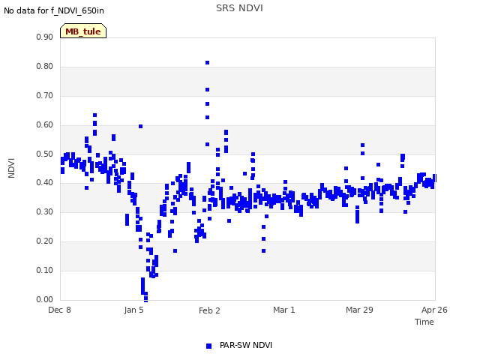Click the 0.50 y-axis tick label

click(45, 154)
